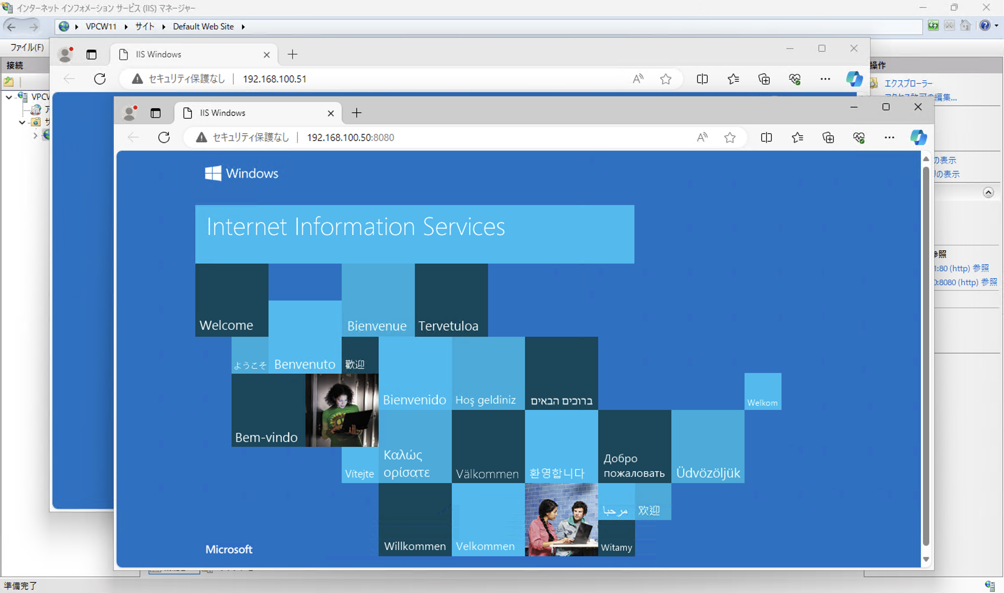Screen dimensions: 1004x593
Task: Click VPCW11 in IIS Manager breadcrumb
Action: pos(101,26)
